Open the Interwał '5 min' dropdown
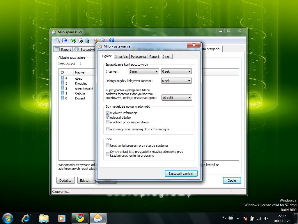This screenshot has width=298, height=224. 144,71
